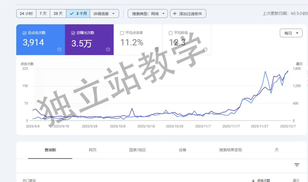Click the 上次更新日期 status text
Image resolution: width=308 pixels, height=182 pixels.
(x=285, y=14)
